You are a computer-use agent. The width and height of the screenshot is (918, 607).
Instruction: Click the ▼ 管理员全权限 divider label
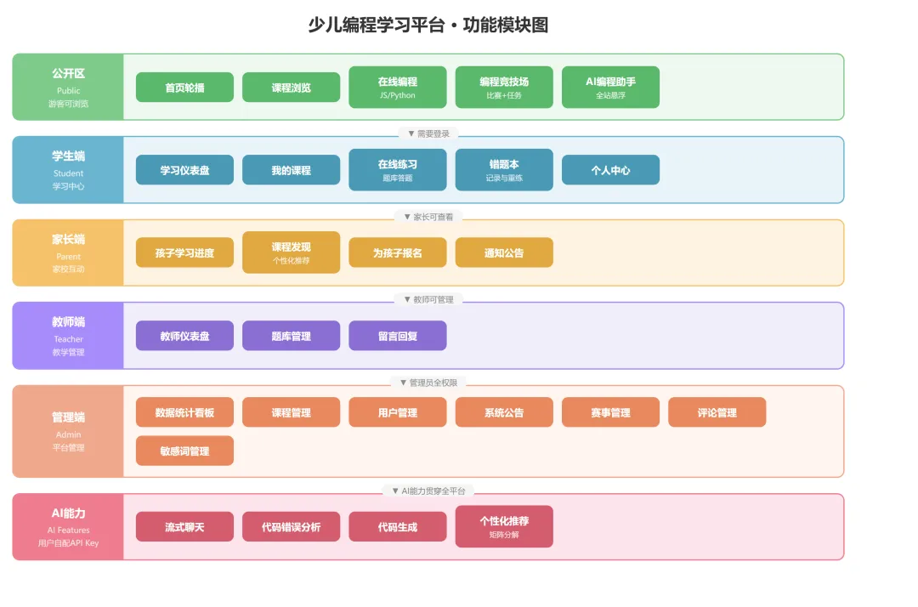pyautogui.click(x=428, y=383)
